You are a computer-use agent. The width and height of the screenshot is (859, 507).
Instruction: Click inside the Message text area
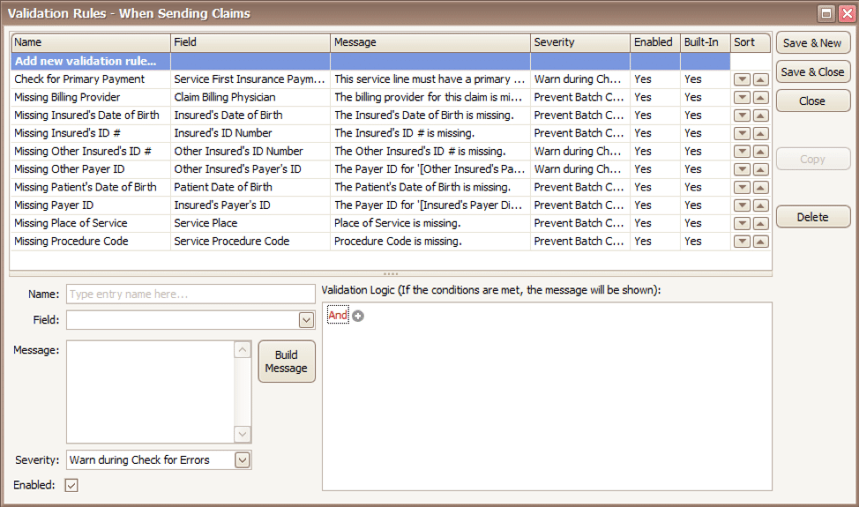point(150,392)
